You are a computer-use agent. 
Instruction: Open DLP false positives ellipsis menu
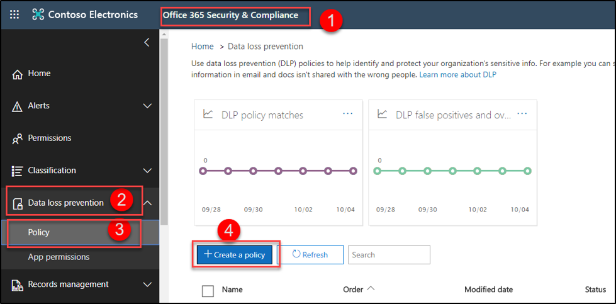point(522,114)
